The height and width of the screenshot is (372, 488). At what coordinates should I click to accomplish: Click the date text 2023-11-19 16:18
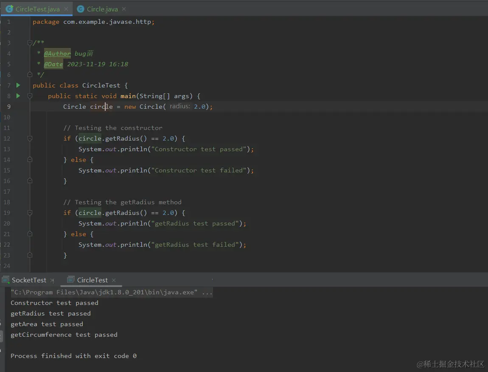[98, 64]
